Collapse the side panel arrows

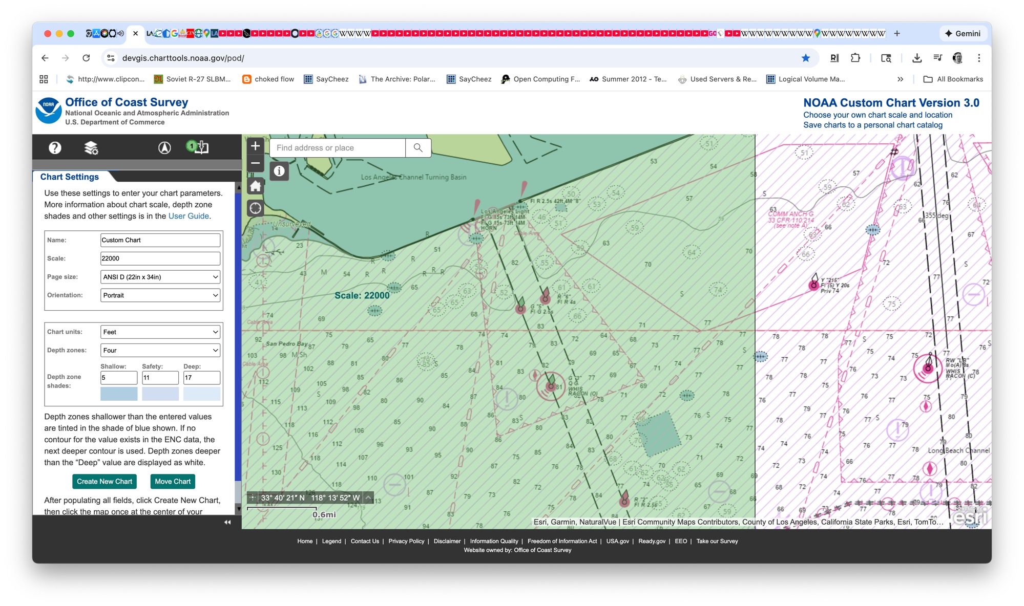227,522
